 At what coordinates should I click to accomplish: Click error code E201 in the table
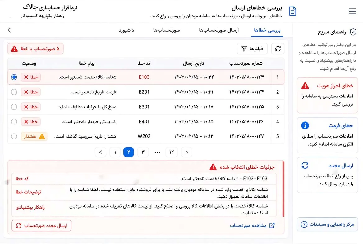(144, 92)
